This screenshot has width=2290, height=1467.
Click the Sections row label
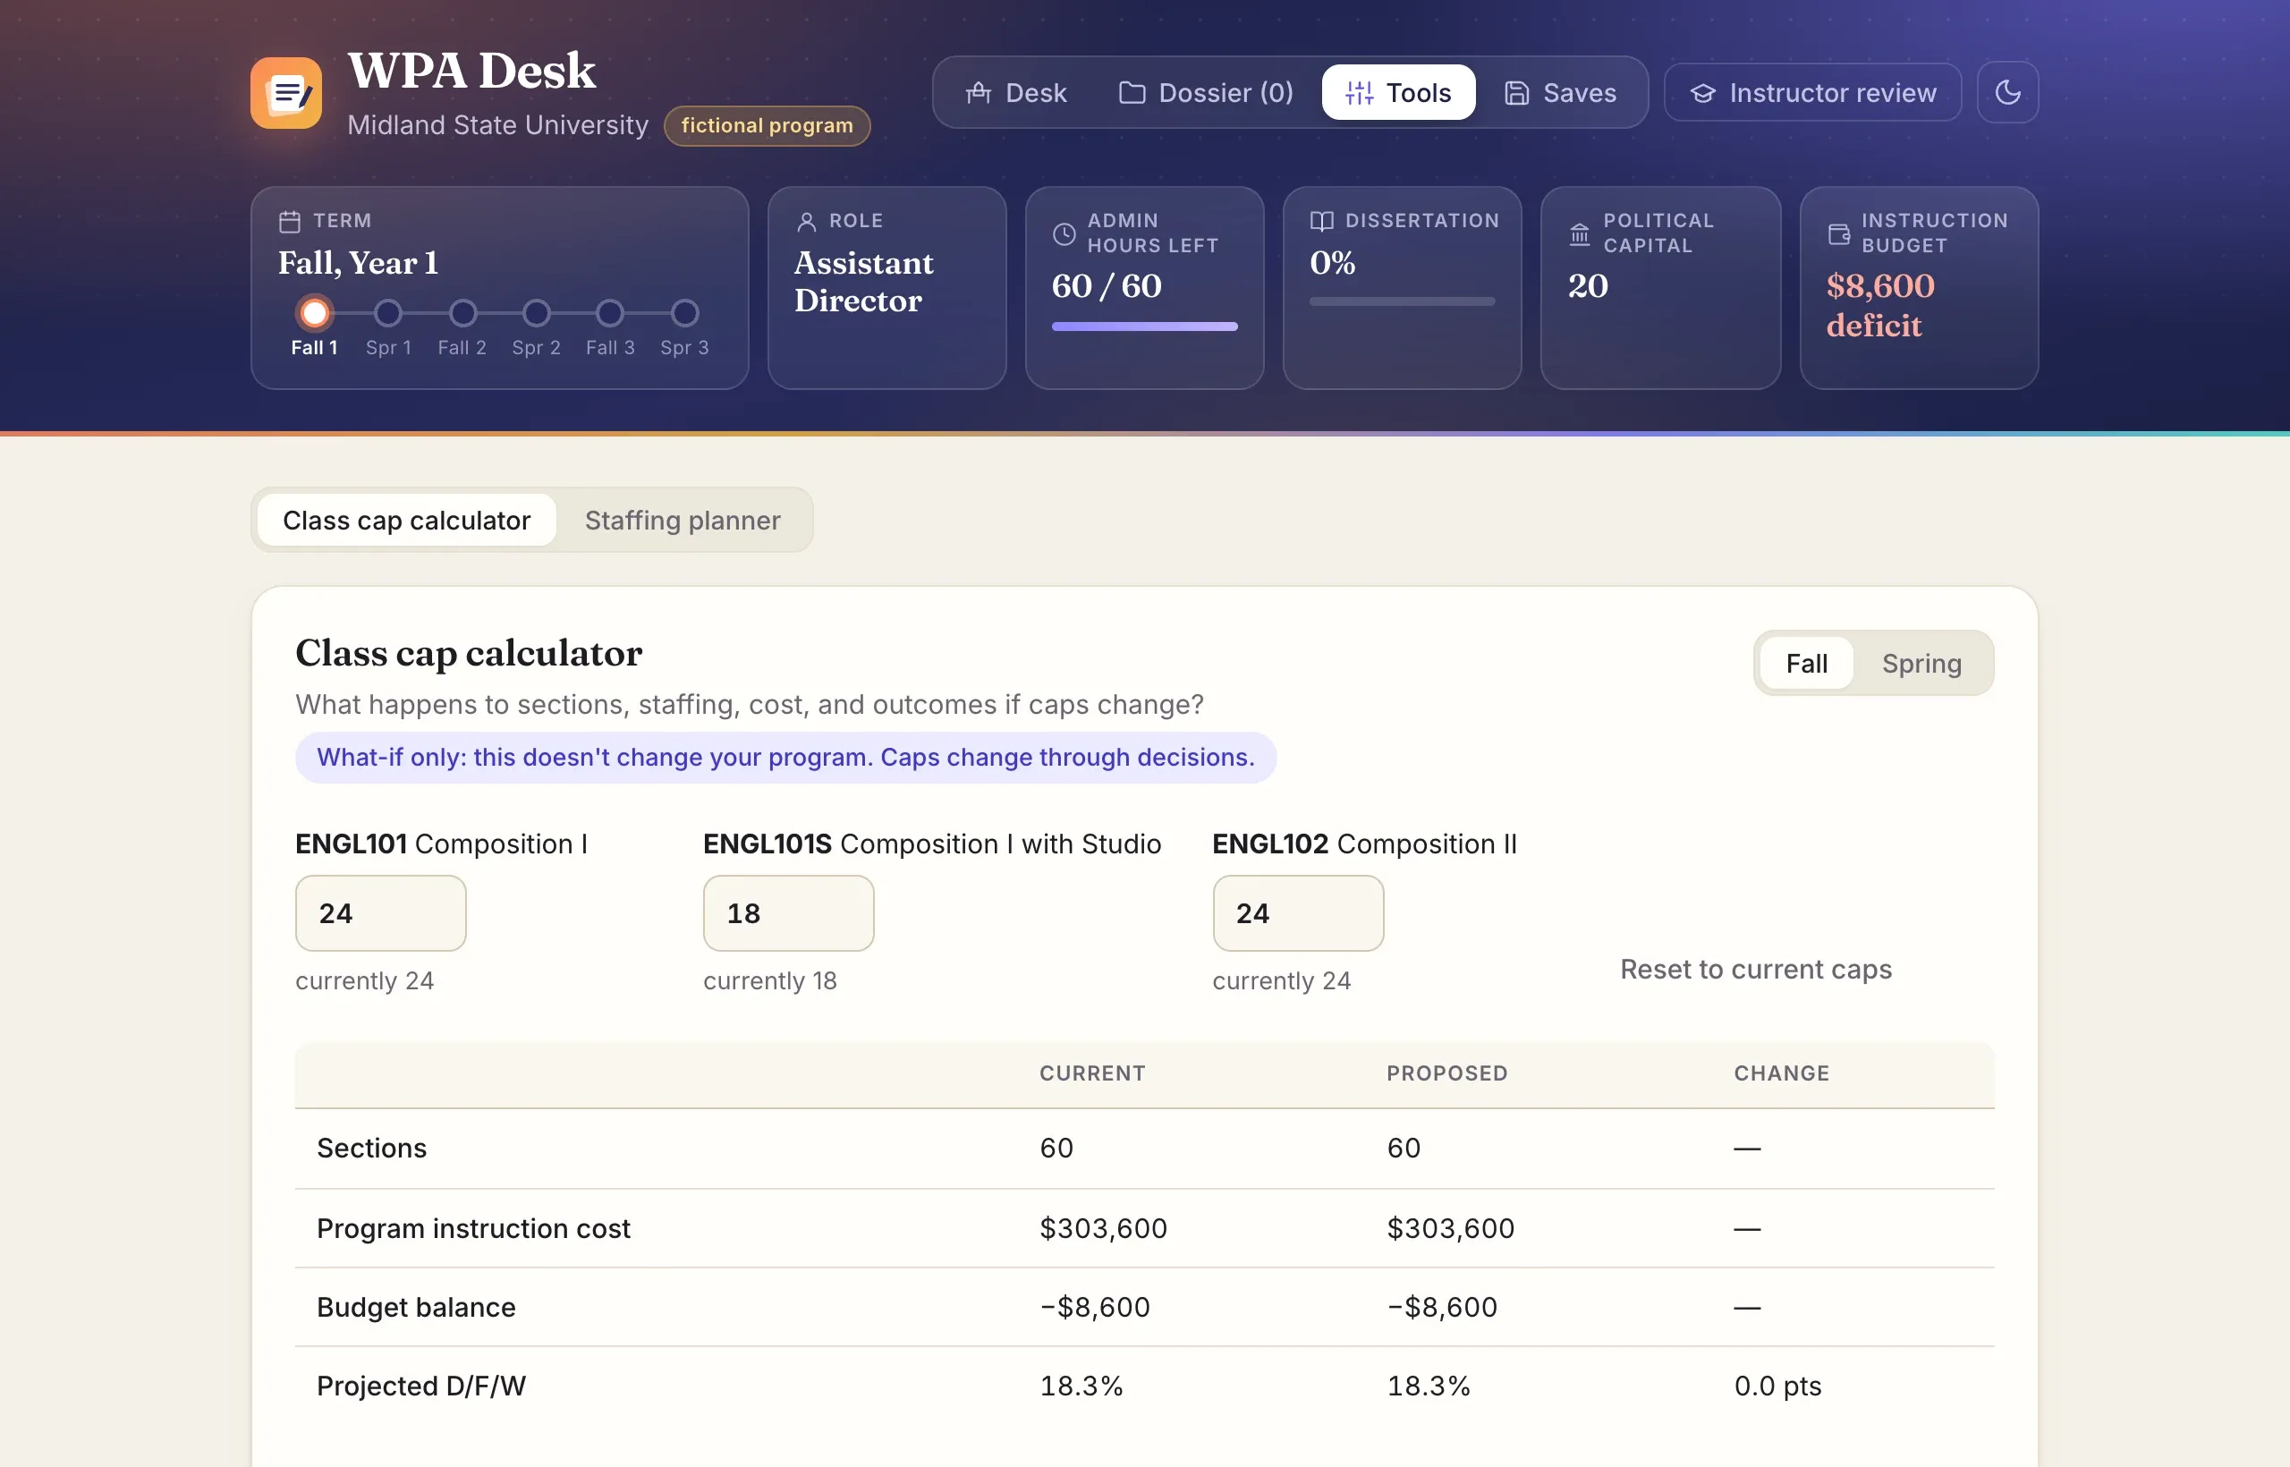371,1148
